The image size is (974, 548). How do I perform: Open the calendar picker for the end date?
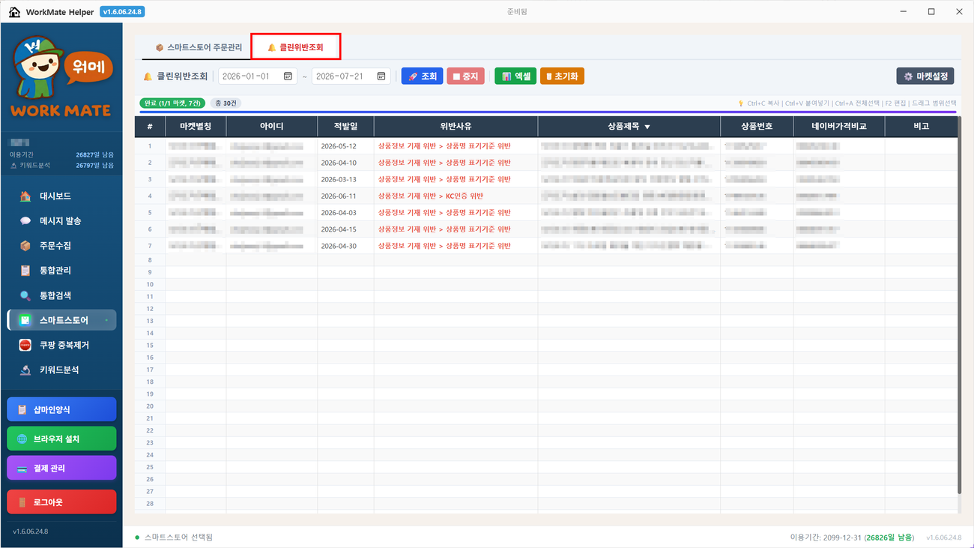click(381, 76)
